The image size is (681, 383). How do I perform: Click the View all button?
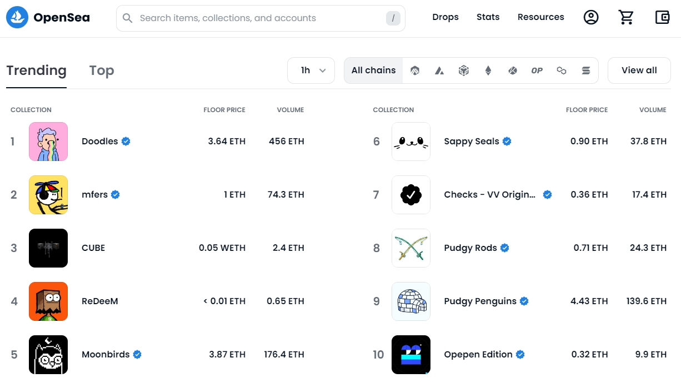pyautogui.click(x=639, y=70)
